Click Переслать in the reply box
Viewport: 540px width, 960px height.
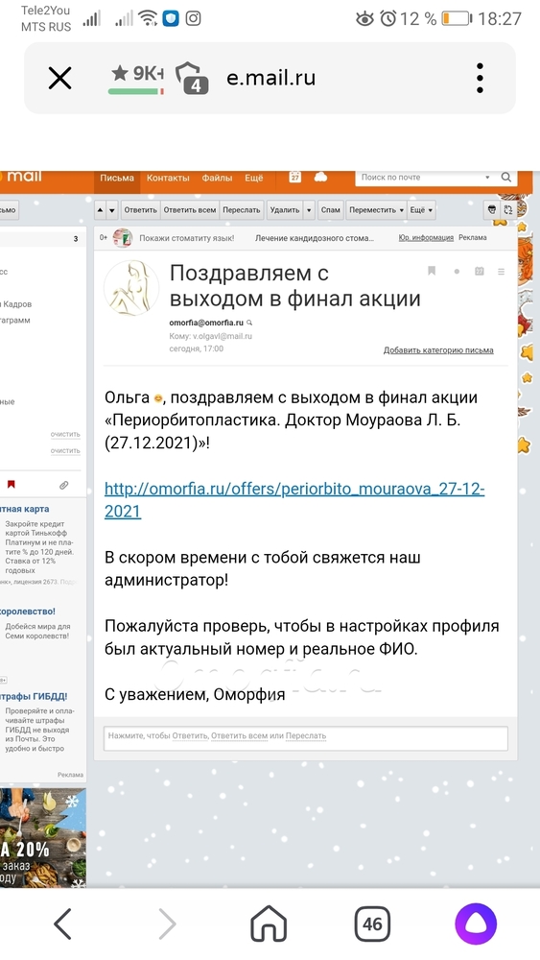(x=306, y=736)
